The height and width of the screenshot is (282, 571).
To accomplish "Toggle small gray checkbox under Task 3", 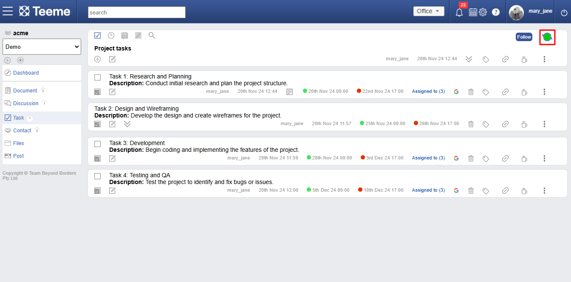I will (x=97, y=158).
